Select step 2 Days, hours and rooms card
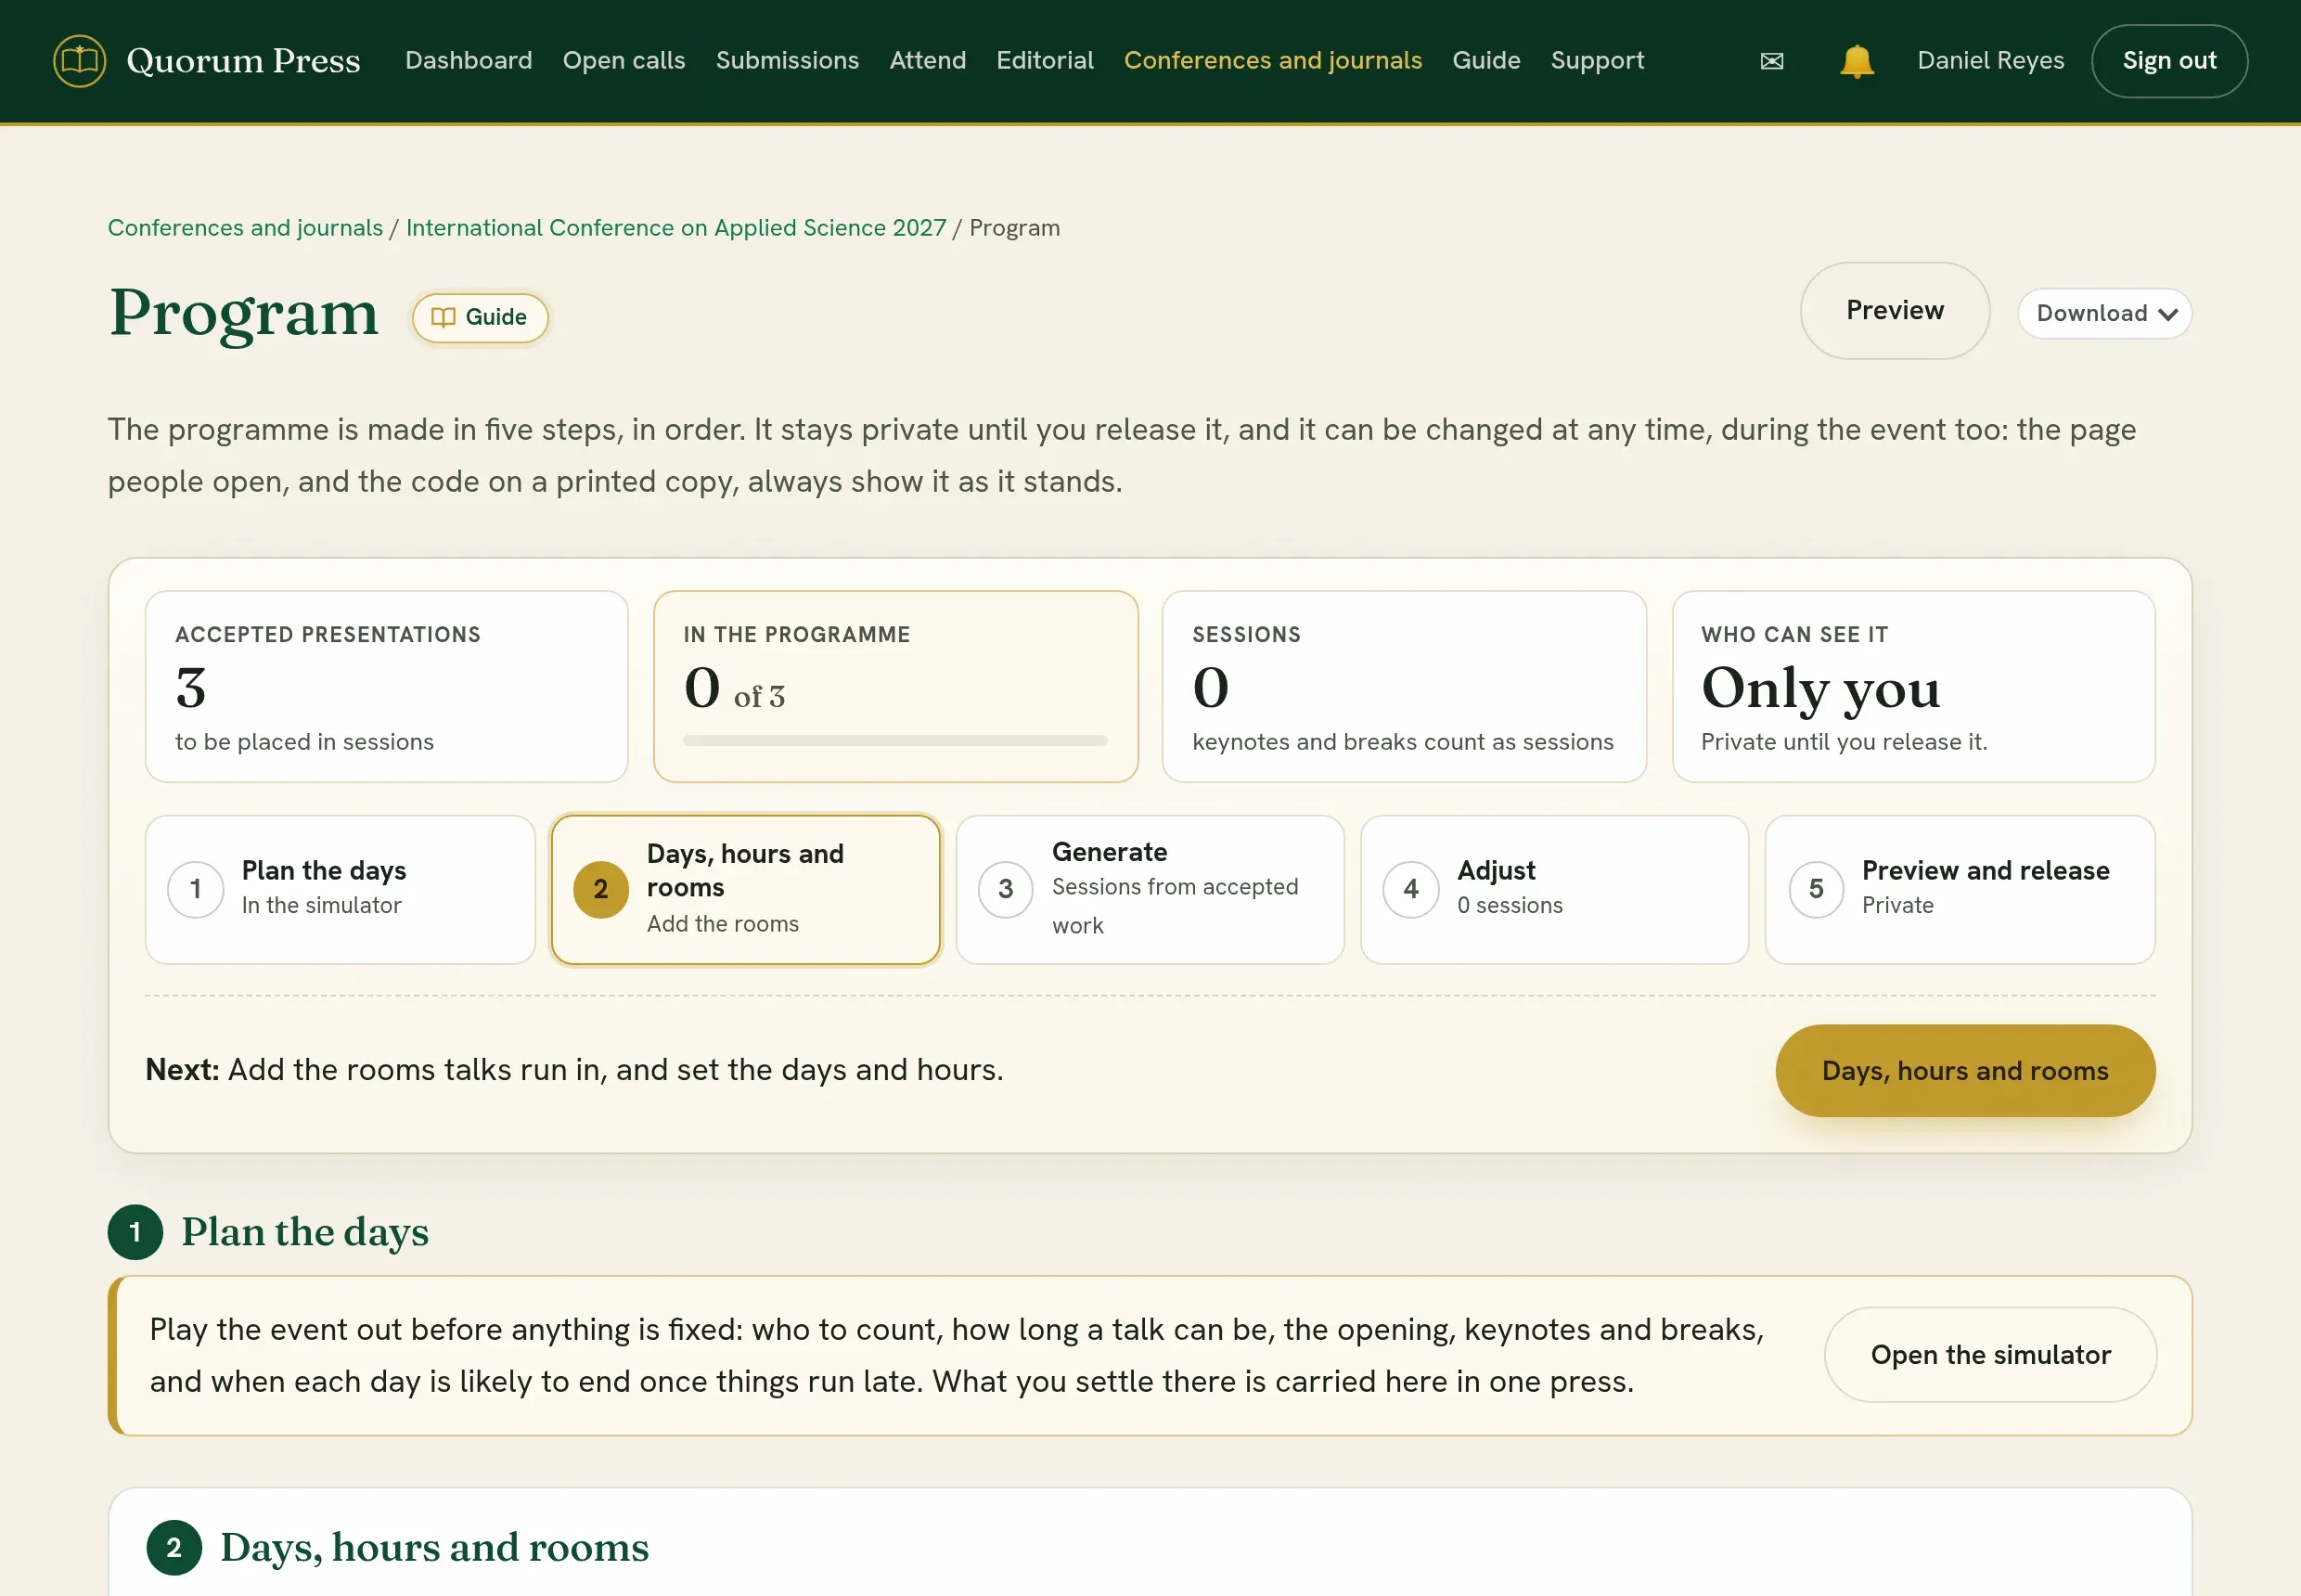The image size is (2301, 1596). point(745,889)
